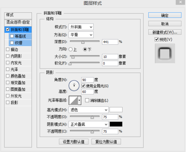Click the 深度 slider handle

(x=83, y=42)
